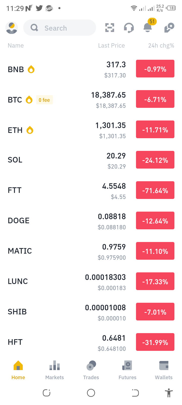The image size is (182, 405).
Task: Open notifications bell with 51 badge
Action: pyautogui.click(x=149, y=26)
